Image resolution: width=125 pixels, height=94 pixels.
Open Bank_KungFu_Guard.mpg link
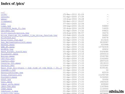click(14, 52)
